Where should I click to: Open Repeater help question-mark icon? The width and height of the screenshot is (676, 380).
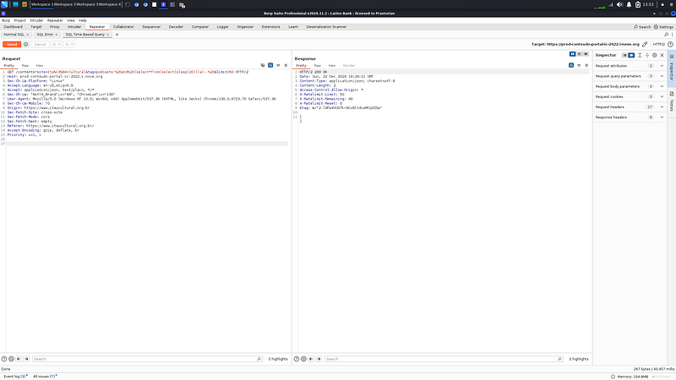pos(670,45)
